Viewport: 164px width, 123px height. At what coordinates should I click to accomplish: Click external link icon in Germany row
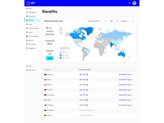(x=87, y=90)
